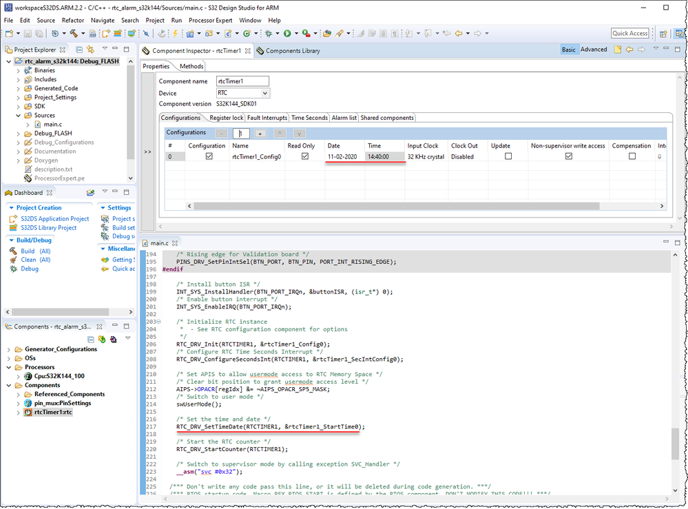Click the Debug bug icon in toolbar
Image resolution: width=688 pixels, height=509 pixels.
click(267, 33)
